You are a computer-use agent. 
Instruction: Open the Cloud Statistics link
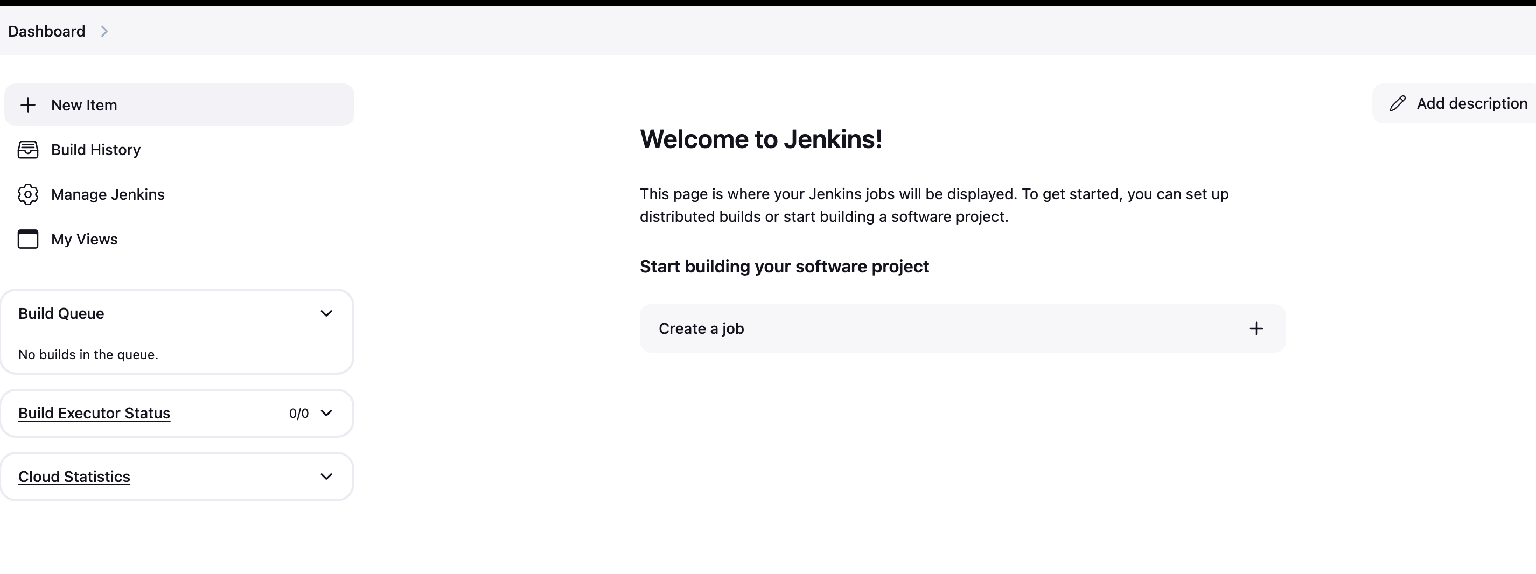(74, 476)
